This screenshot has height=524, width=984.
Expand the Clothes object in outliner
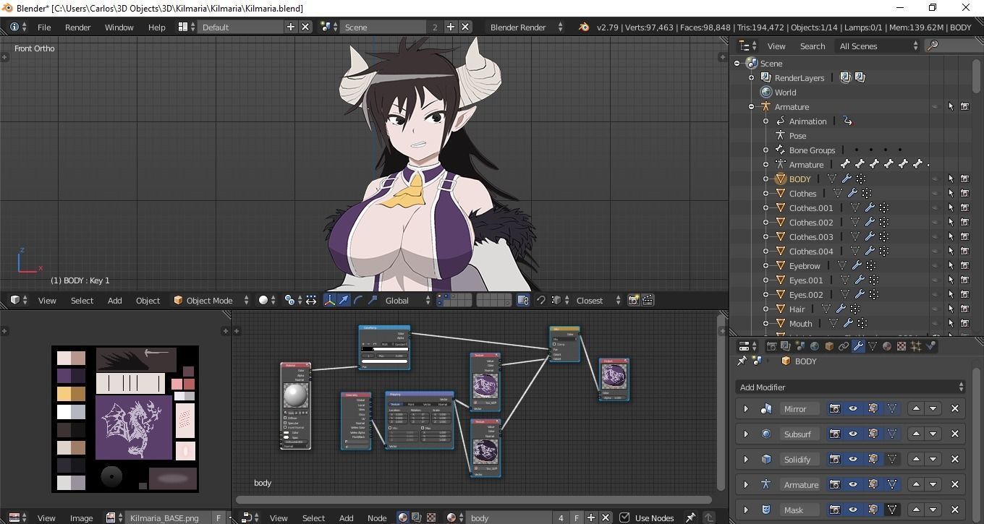tap(765, 193)
